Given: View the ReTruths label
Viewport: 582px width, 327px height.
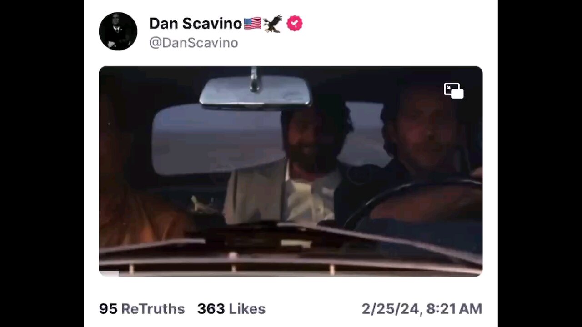Looking at the screenshot, I should (153, 309).
